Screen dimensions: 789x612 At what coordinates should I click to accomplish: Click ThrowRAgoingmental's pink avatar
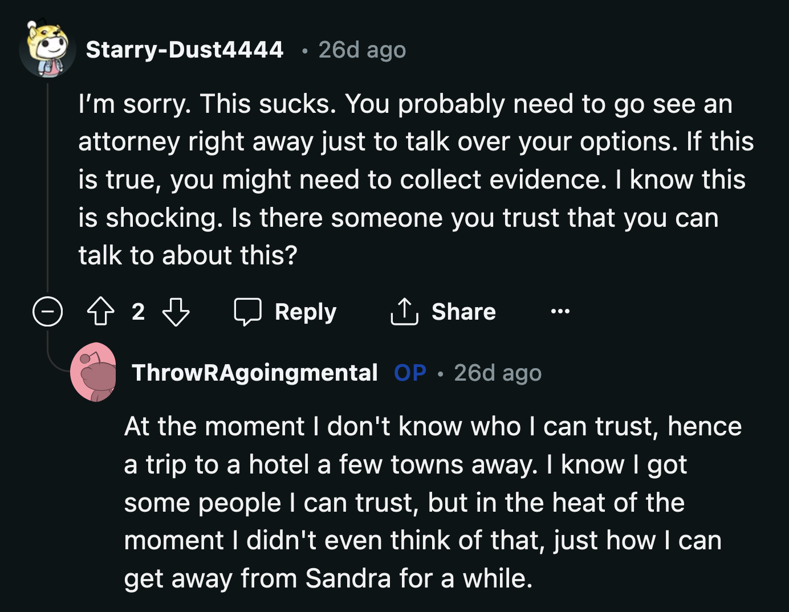(94, 372)
